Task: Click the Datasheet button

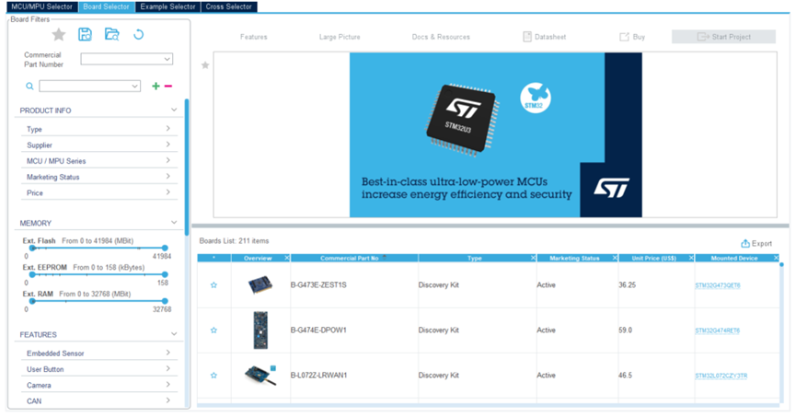Action: 544,37
